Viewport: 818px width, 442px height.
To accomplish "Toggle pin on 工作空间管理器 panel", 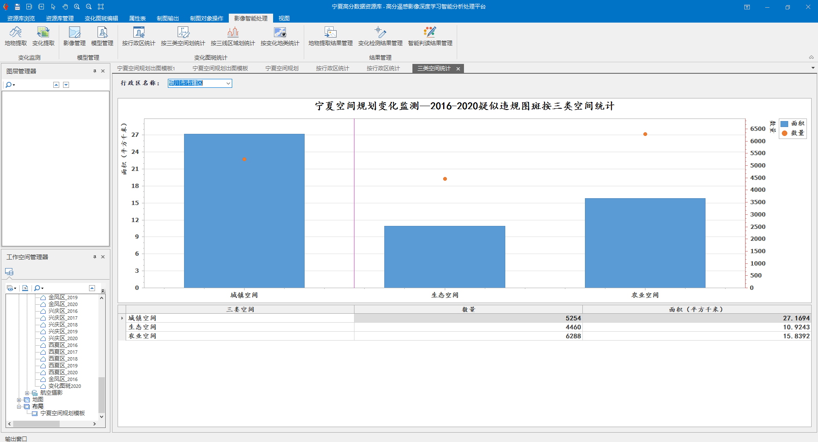I will coord(95,257).
